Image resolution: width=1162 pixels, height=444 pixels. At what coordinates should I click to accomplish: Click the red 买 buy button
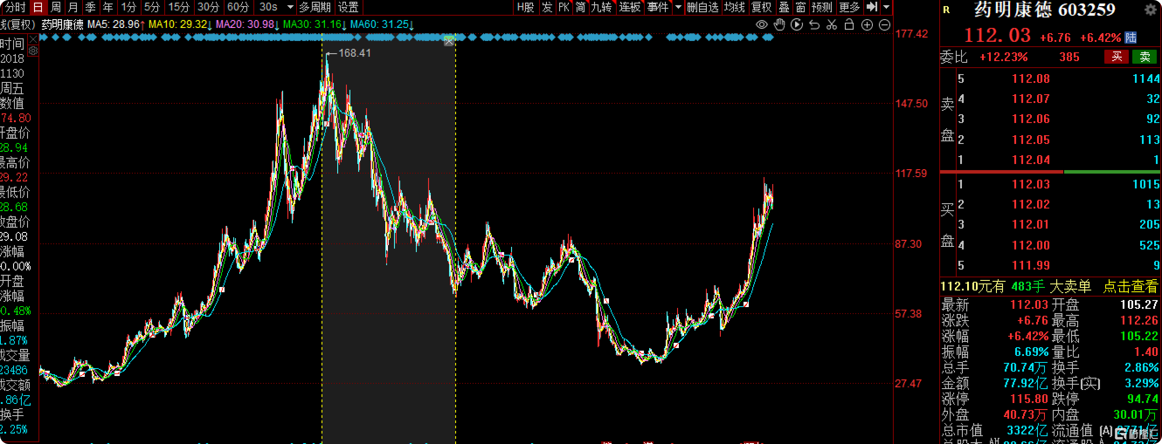pos(1117,57)
